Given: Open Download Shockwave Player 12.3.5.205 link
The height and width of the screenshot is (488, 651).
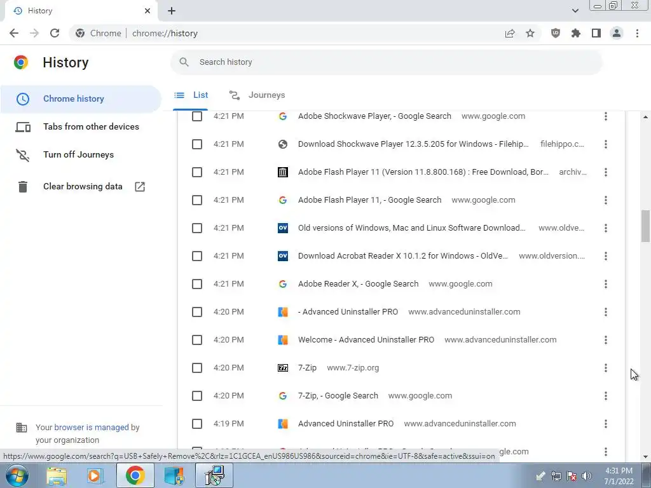Looking at the screenshot, I should point(413,144).
